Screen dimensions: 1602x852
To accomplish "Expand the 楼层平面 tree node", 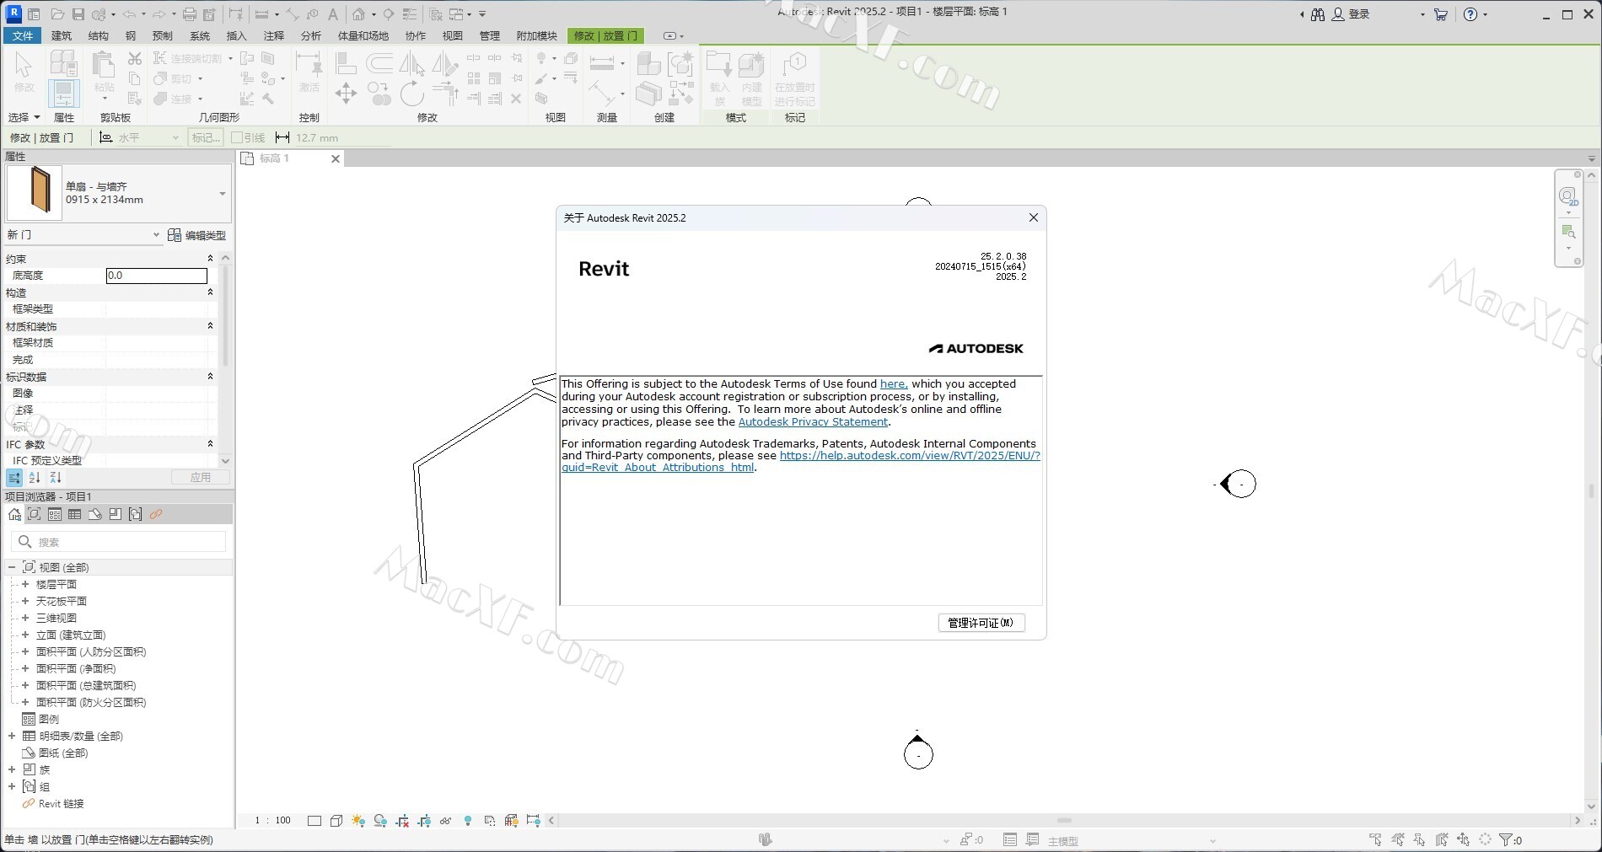I will click(x=25, y=584).
